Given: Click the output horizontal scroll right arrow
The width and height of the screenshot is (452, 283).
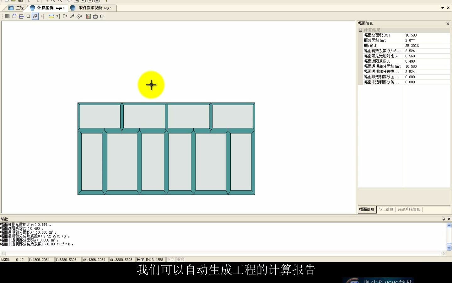Looking at the screenshot, I should pos(444,253).
